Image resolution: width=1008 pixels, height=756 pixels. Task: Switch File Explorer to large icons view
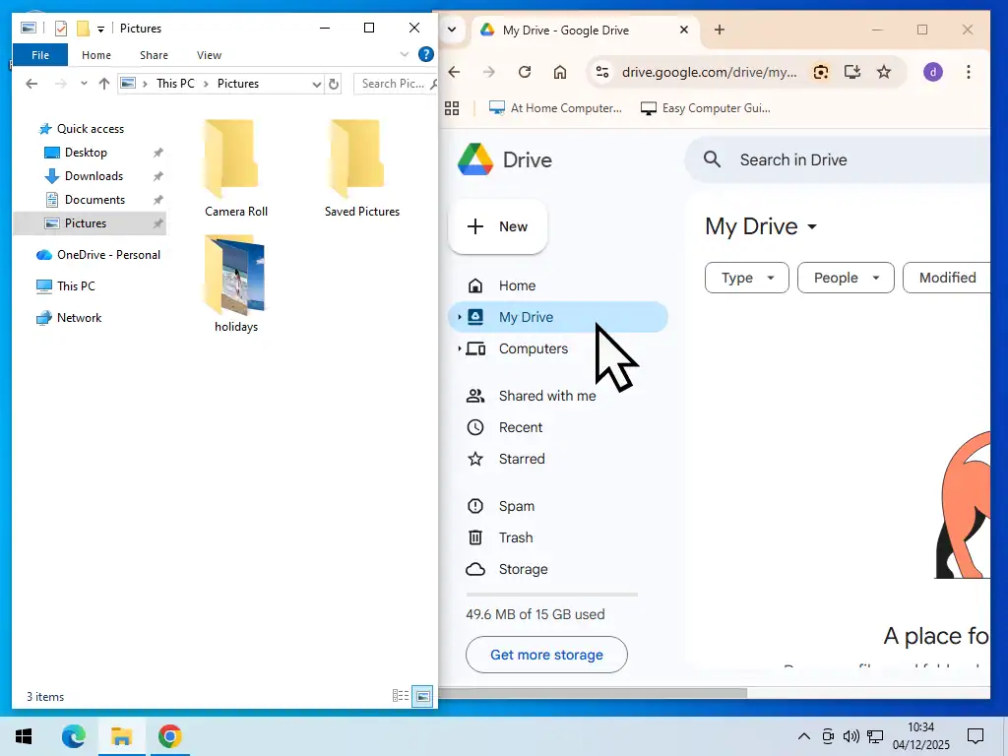[x=421, y=696]
